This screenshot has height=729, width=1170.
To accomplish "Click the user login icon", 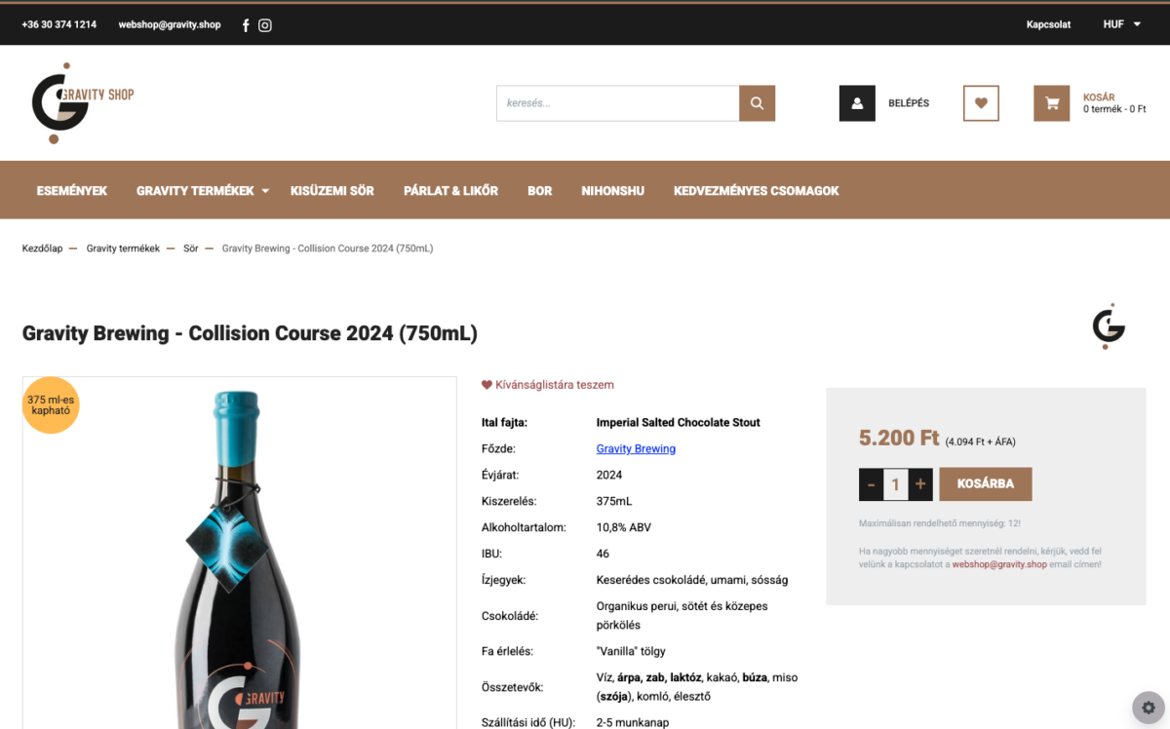I will click(x=857, y=103).
